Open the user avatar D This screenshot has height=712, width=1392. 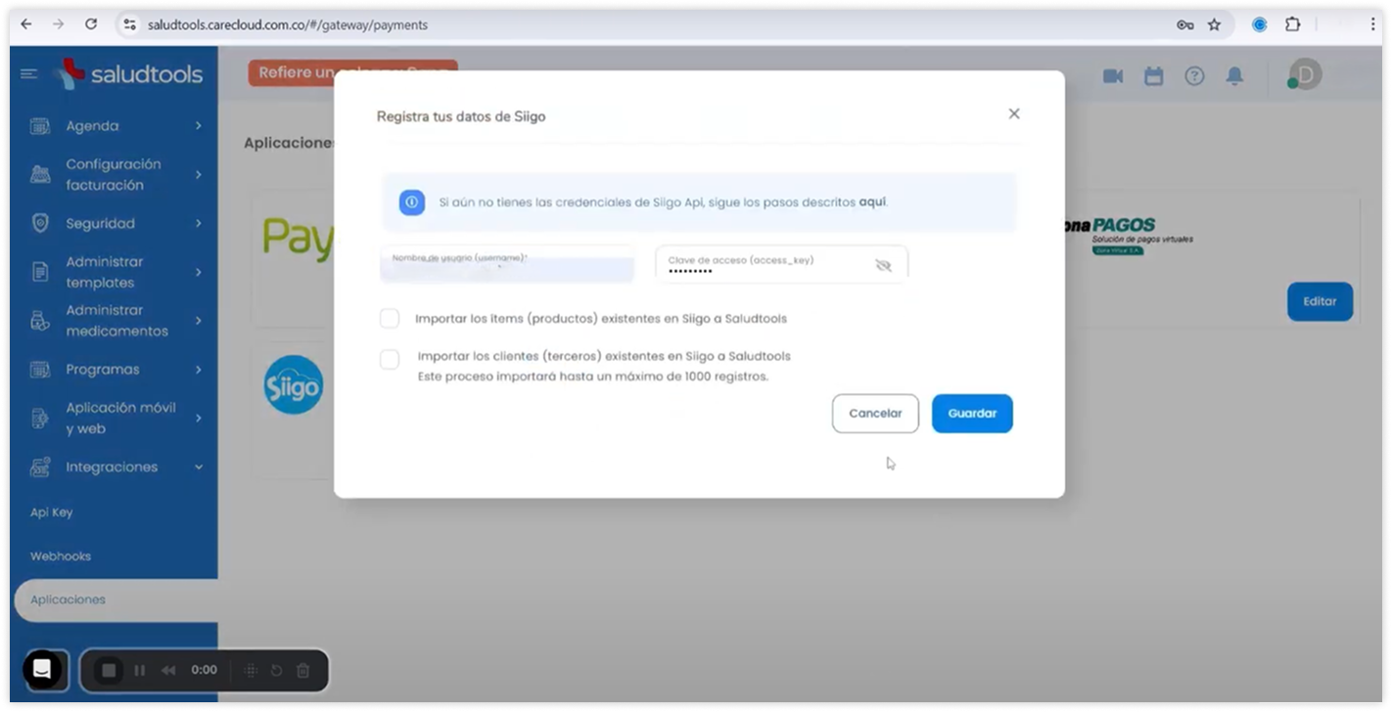[x=1305, y=74]
